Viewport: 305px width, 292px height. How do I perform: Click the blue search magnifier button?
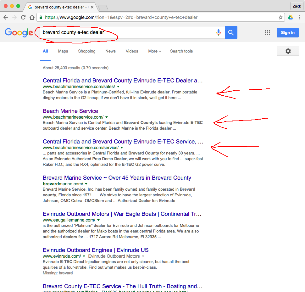pos(231,32)
